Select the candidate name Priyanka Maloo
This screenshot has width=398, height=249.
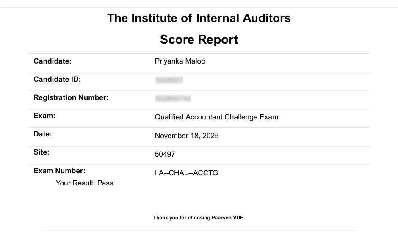[x=180, y=61]
